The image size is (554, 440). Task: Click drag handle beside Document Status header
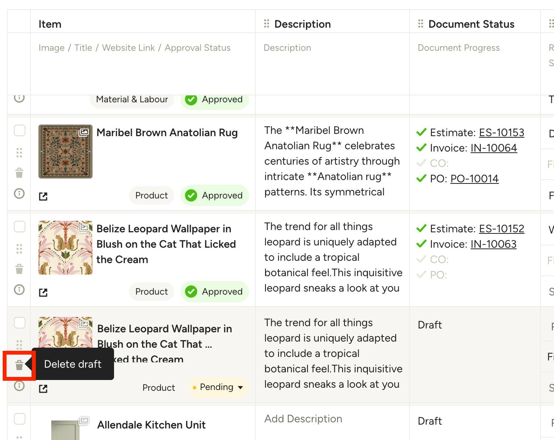(421, 24)
